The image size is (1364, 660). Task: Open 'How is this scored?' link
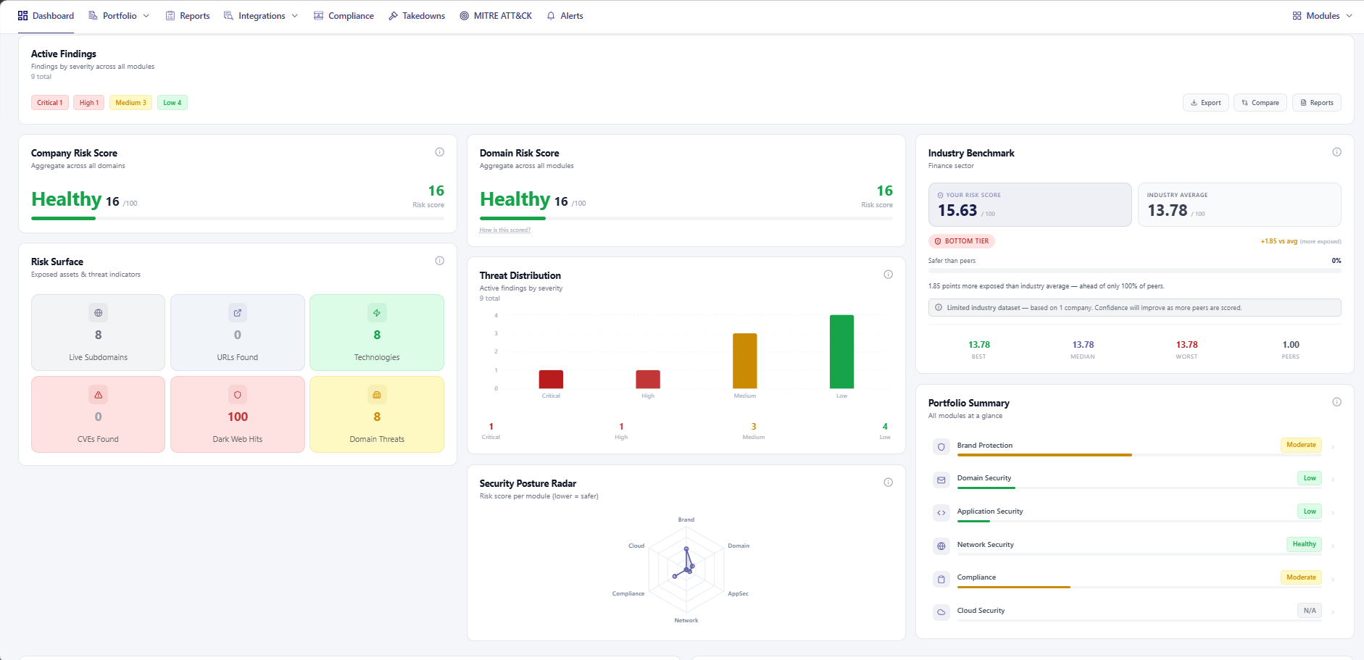pyautogui.click(x=505, y=230)
